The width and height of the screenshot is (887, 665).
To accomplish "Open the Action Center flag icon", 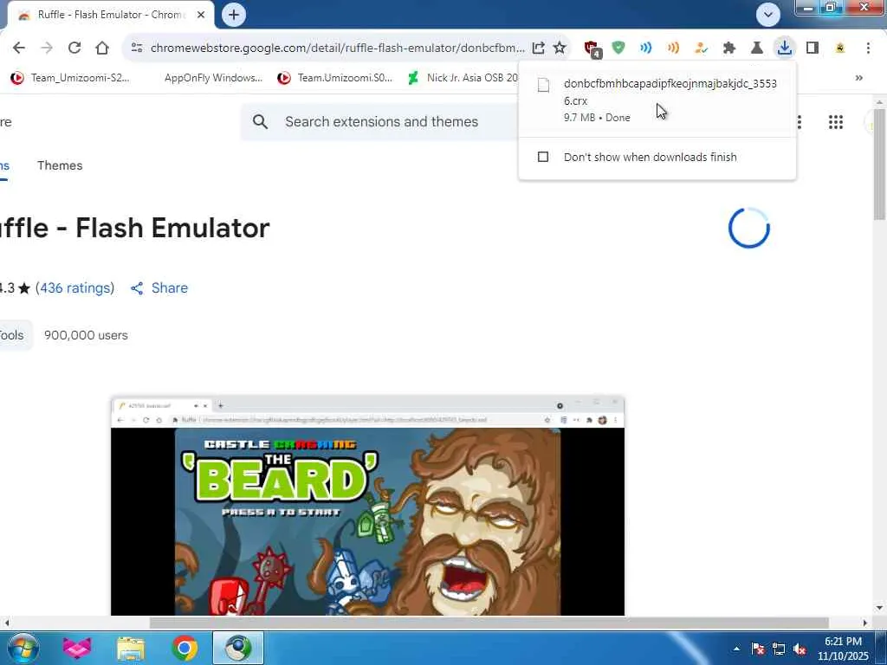I will point(757,649).
